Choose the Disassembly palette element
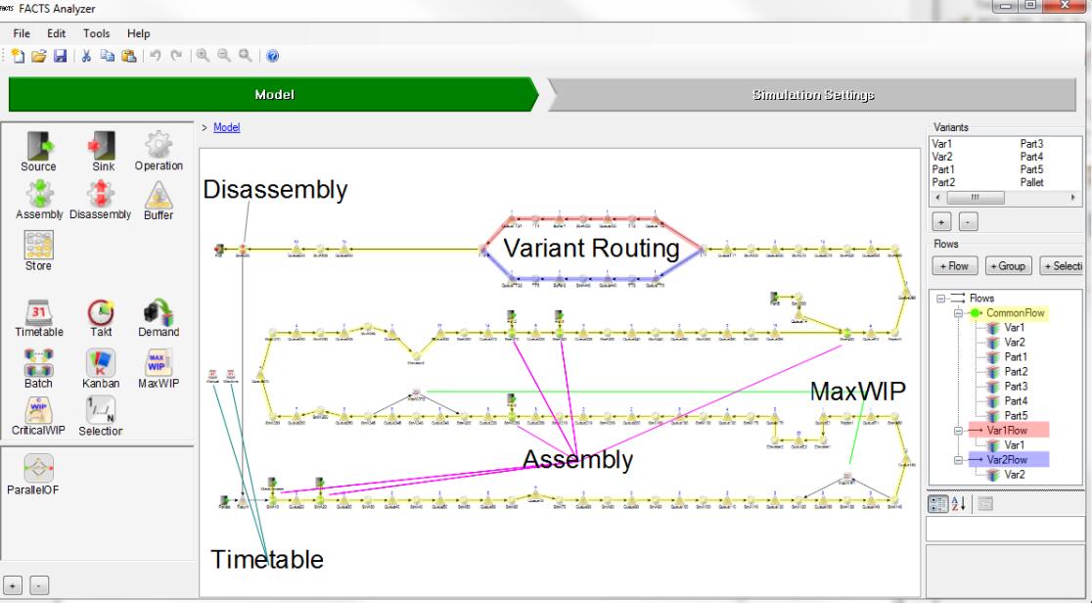 (x=100, y=200)
